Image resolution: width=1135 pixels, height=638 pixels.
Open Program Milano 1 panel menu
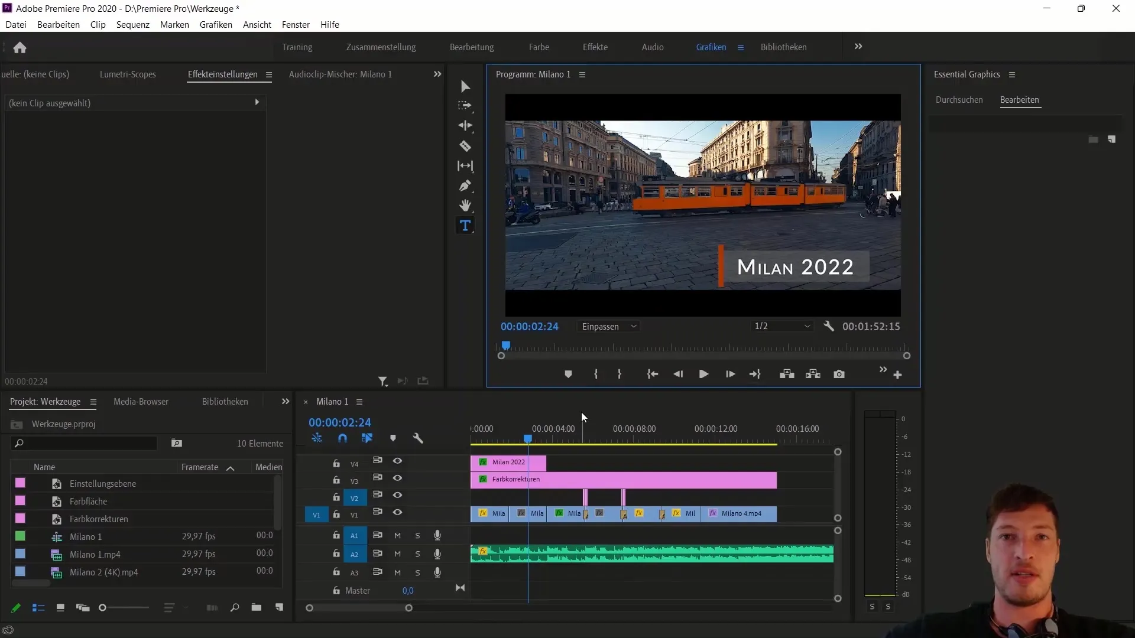(582, 74)
